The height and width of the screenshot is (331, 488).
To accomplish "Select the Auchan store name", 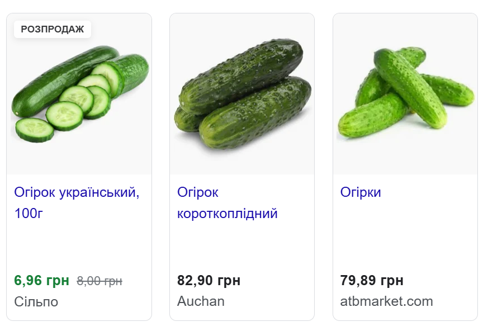I will [201, 302].
